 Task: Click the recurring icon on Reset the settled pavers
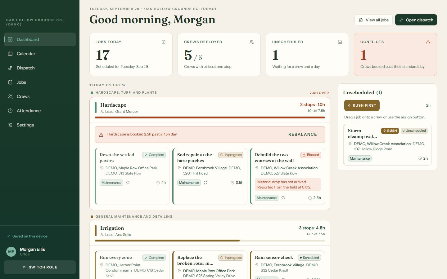pyautogui.click(x=128, y=183)
